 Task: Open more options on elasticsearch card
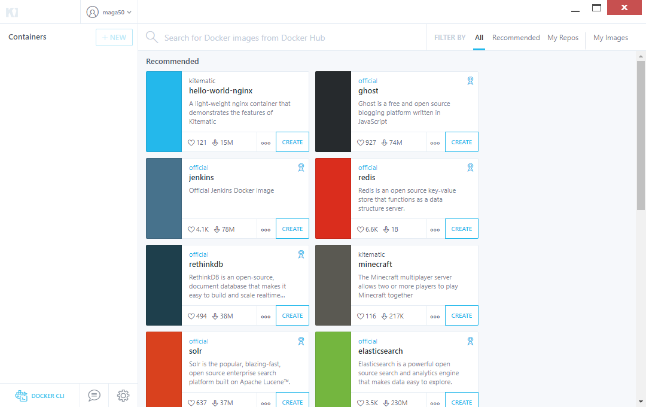435,403
